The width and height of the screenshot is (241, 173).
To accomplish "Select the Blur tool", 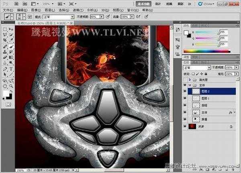I will click(x=5, y=62).
